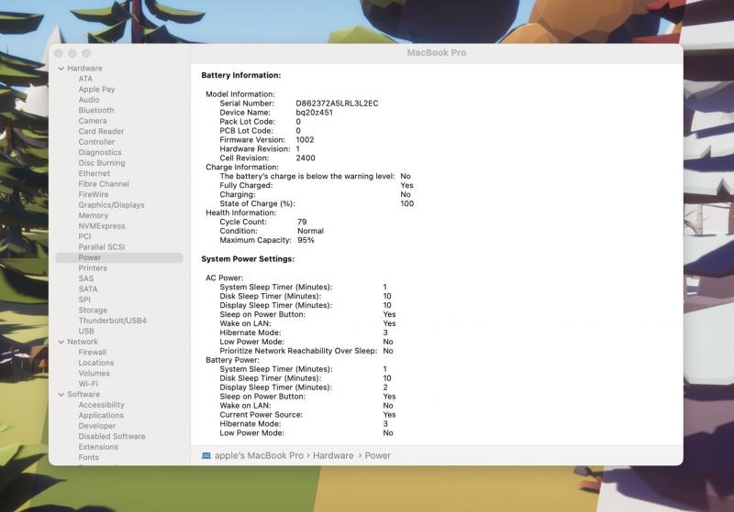Image resolution: width=734 pixels, height=512 pixels.
Task: Select ATA in the sidebar
Action: point(85,79)
